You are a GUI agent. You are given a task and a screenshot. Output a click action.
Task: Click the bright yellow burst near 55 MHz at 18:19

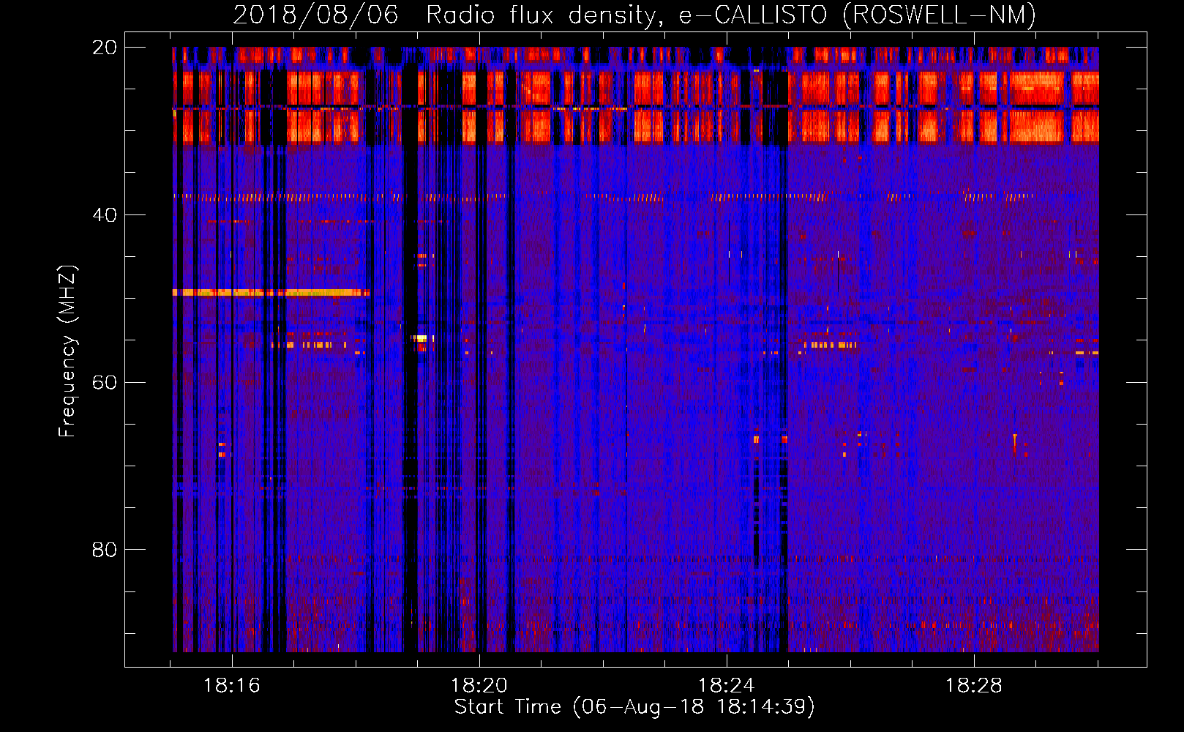point(421,338)
